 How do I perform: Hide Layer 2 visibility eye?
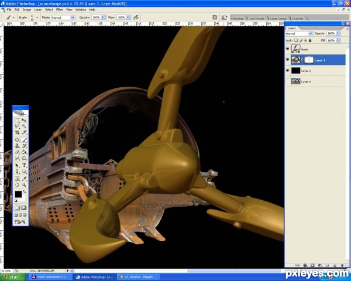tap(288, 71)
